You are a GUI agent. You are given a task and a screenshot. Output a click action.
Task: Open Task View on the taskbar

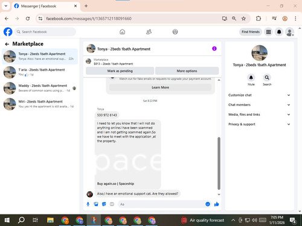[36, 220]
